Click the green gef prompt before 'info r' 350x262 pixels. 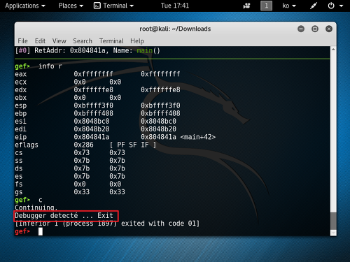tap(22, 66)
